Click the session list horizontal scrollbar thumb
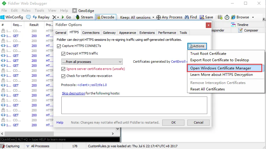Image resolution: width=266 pixels, height=149 pixels. pyautogui.click(x=29, y=134)
